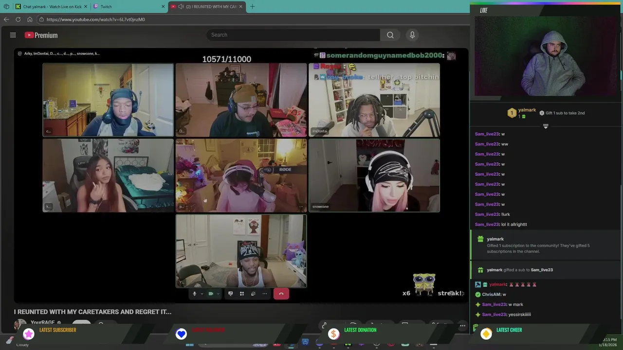
Task: Click Sam_live23 message lol it allrighttt
Action: (x=501, y=225)
